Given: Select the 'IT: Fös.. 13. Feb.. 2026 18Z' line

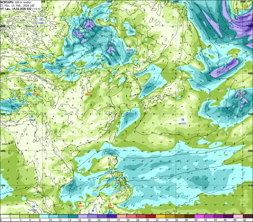Looking at the screenshot, I should click(17, 6).
